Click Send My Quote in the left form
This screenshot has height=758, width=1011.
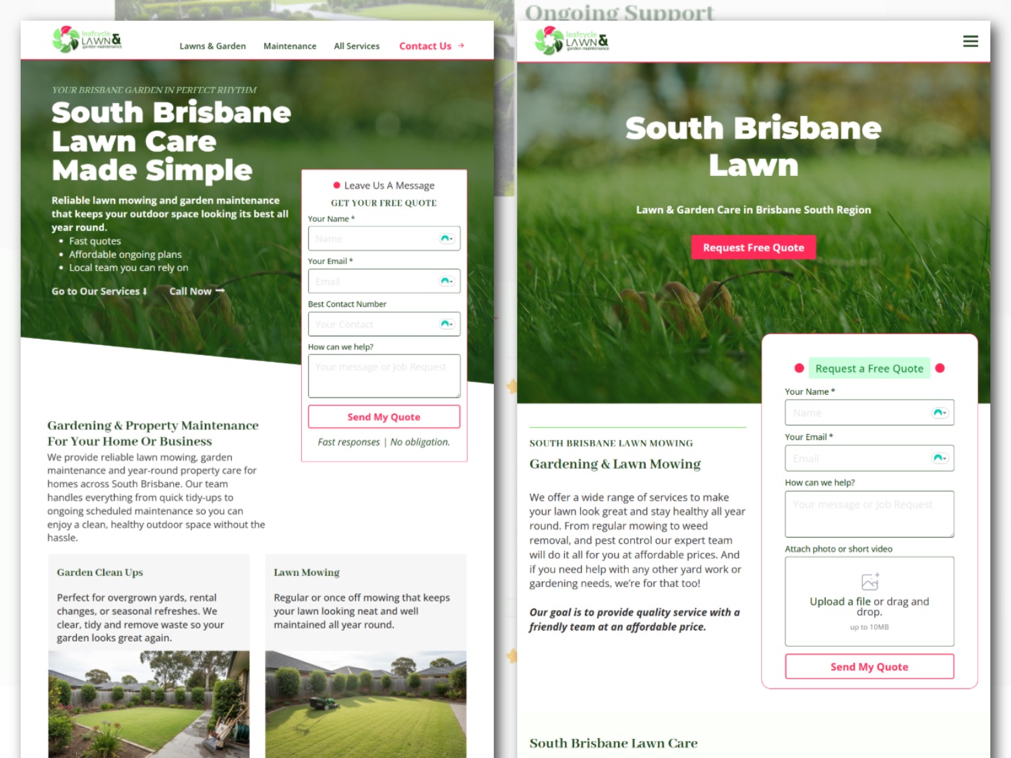pos(384,416)
